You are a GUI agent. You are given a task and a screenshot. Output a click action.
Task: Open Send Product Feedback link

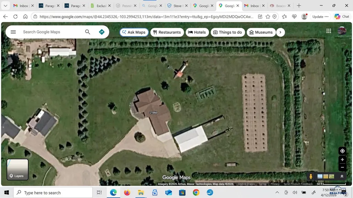click(x=298, y=184)
